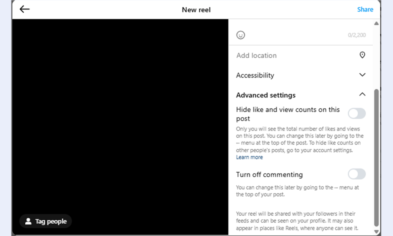Toggle hide like and view counts switch
The width and height of the screenshot is (393, 236).
[357, 114]
